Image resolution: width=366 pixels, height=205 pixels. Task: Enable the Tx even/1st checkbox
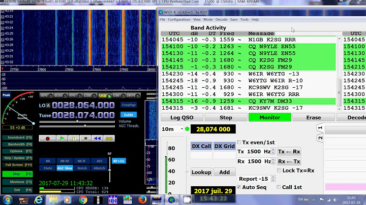[x=239, y=142]
